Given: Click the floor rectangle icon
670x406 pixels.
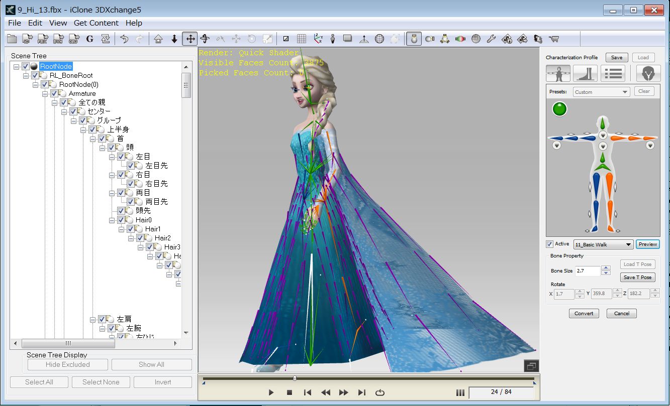Looking at the screenshot, I should point(348,39).
